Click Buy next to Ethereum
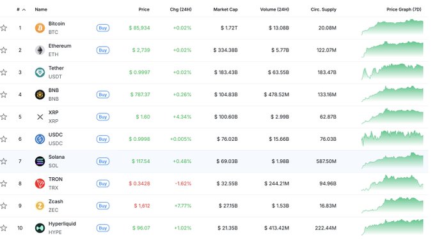Viewport: 435px width, 239px height. point(103,50)
